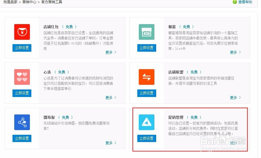Viewport: 261px width, 158px height.
Task: Select 官方营销工具 breadcrumb item
Action: point(52,2)
